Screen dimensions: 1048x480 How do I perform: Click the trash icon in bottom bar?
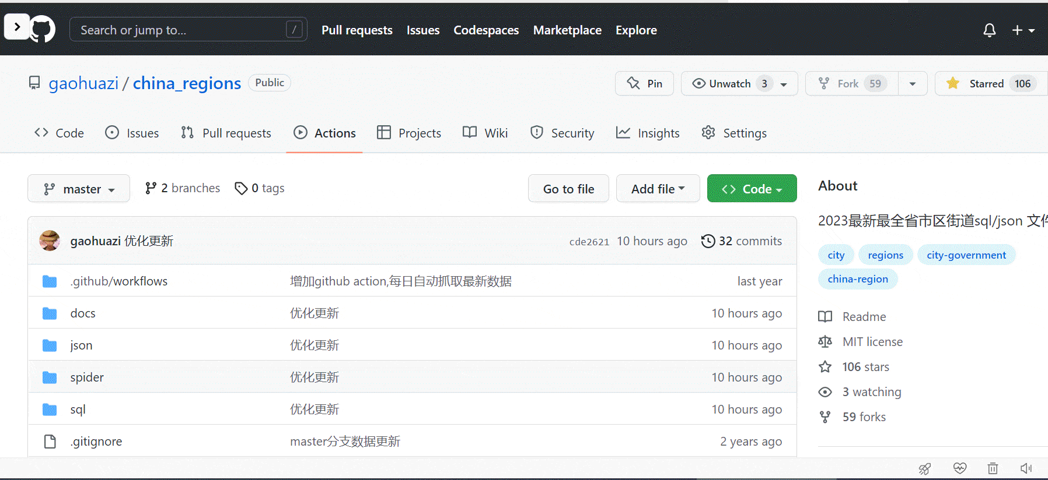[x=993, y=468]
